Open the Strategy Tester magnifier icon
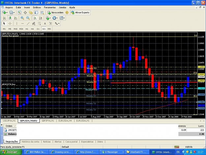The height and width of the screenshot is (155, 206). tap(42, 13)
